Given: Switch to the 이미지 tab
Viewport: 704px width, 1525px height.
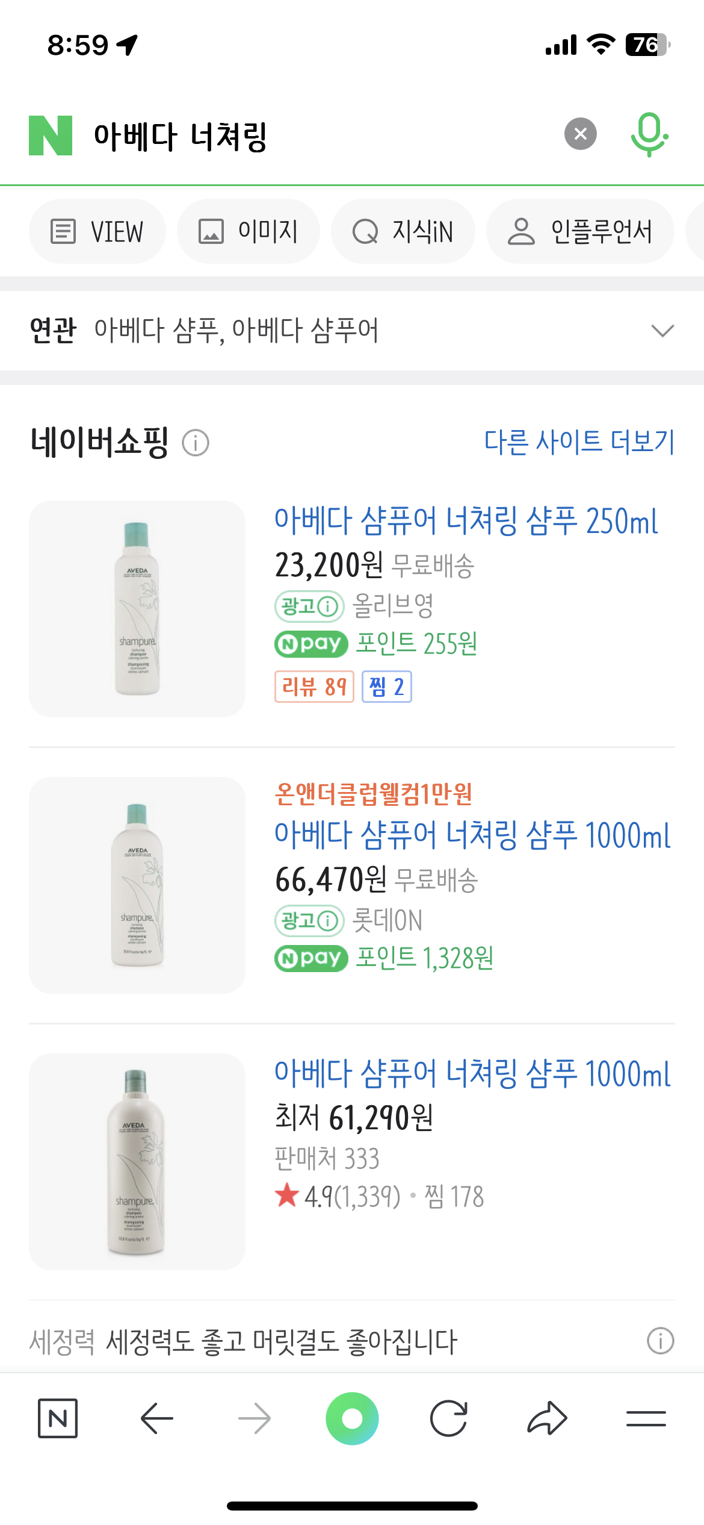Looking at the screenshot, I should [x=248, y=231].
